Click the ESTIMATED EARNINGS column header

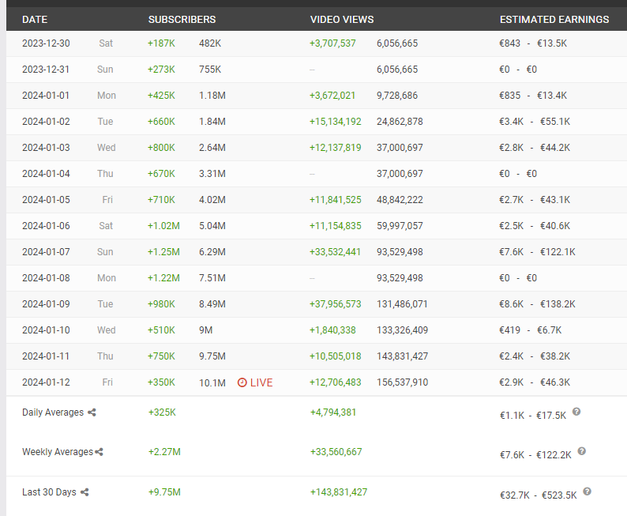554,20
